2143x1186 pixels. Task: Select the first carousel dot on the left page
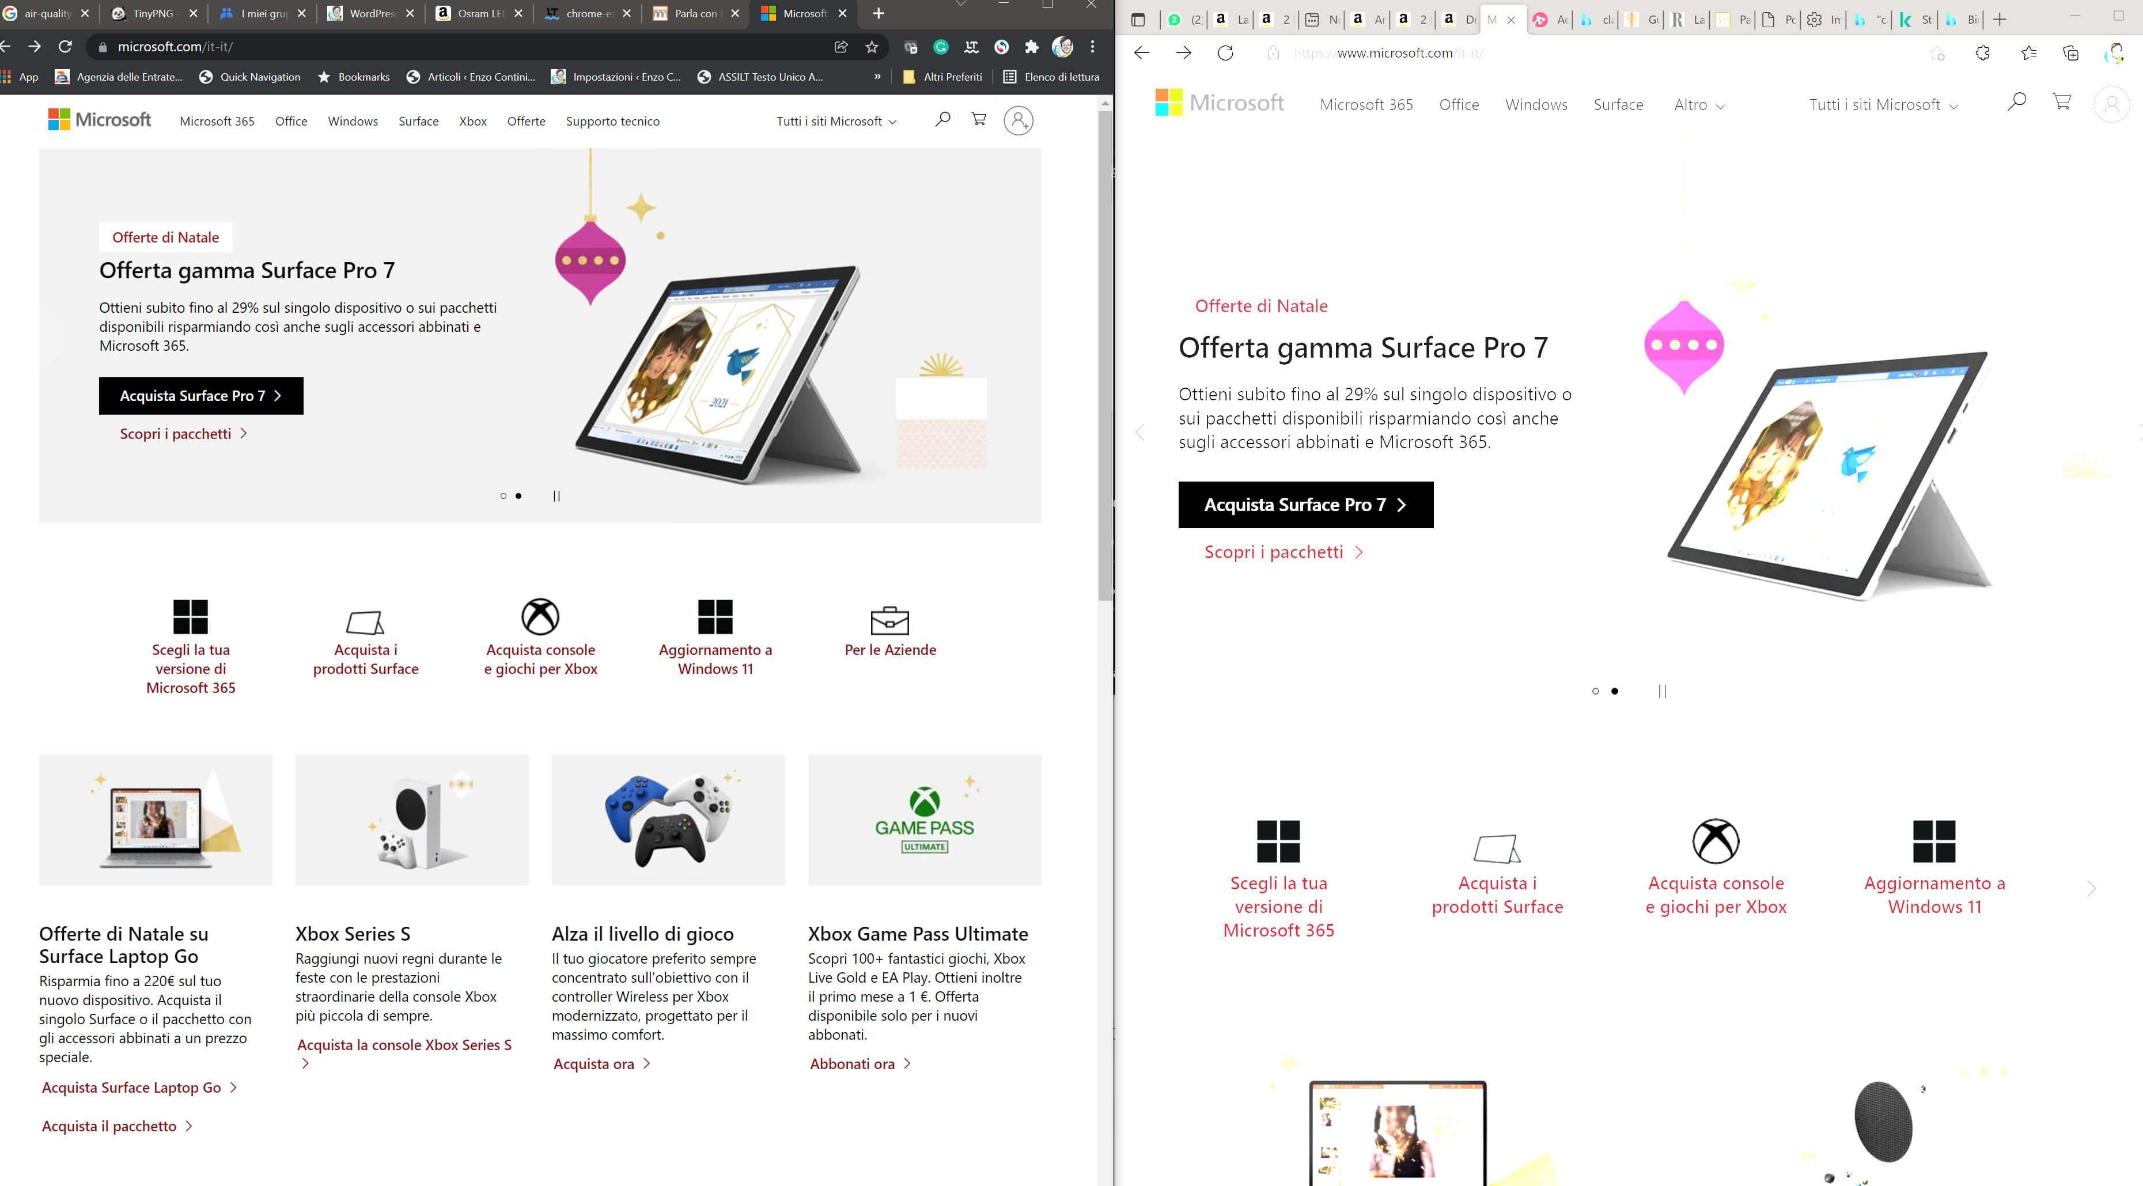point(503,496)
